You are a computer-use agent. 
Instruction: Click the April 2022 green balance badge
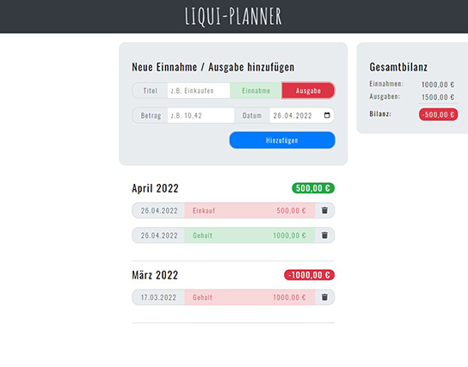[x=313, y=188]
